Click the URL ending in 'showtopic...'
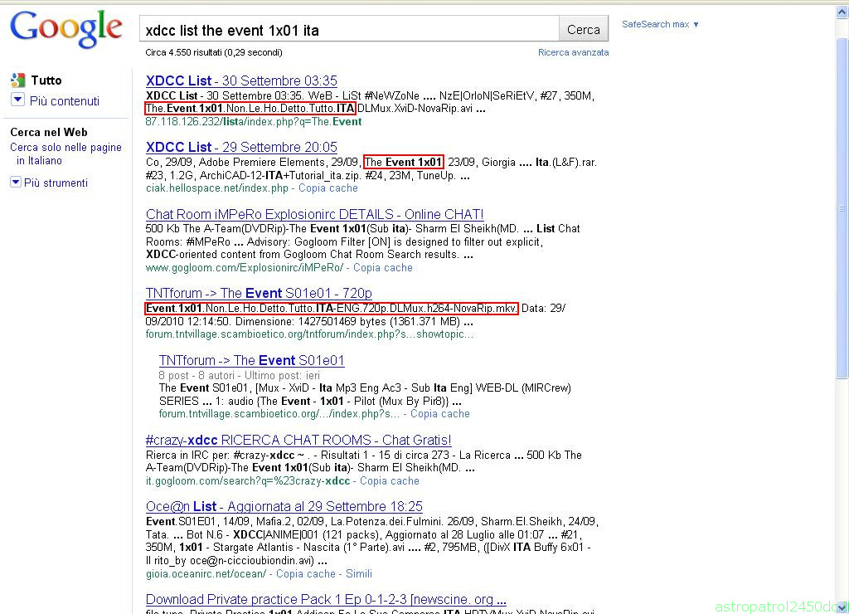Image resolution: width=849 pixels, height=614 pixels. tap(310, 334)
